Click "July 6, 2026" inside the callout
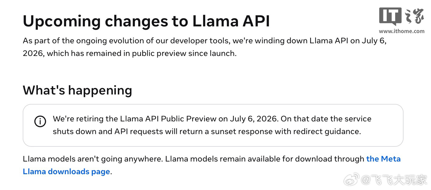This screenshot has height=190, width=431. [254, 119]
